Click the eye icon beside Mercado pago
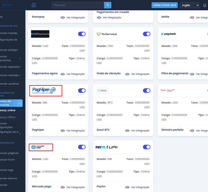Image resolution: width=208 pixels, height=192 pixels. (63, 187)
